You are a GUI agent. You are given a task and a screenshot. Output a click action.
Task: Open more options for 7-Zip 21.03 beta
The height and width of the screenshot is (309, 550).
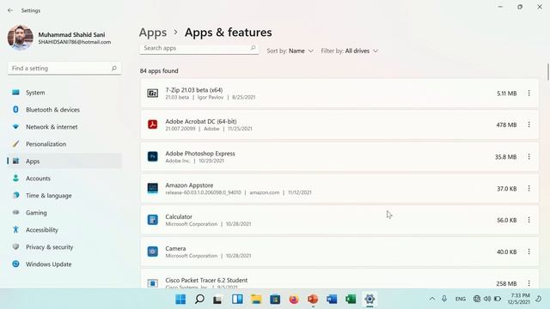[529, 94]
